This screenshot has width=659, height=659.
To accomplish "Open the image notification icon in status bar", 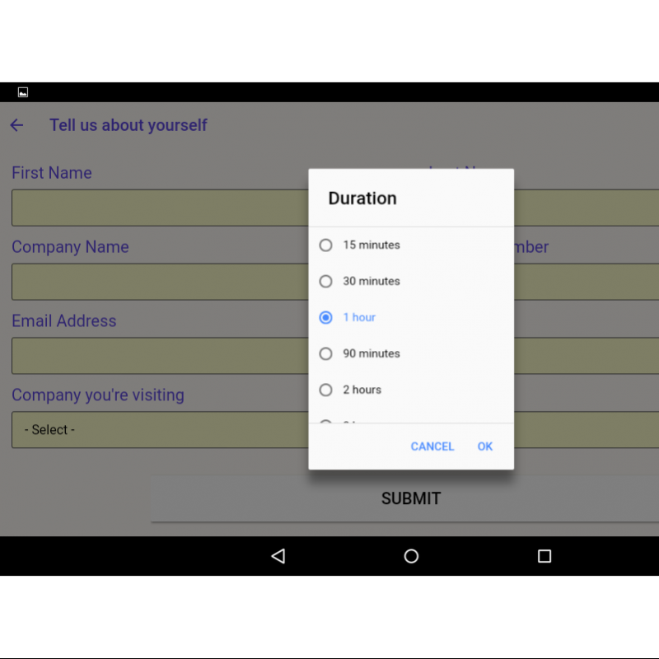I will [x=23, y=92].
